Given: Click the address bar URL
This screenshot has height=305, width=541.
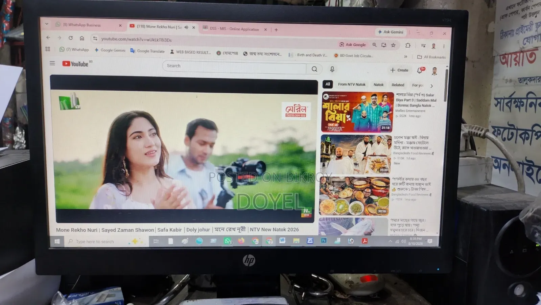Looking at the screenshot, I should (x=136, y=40).
